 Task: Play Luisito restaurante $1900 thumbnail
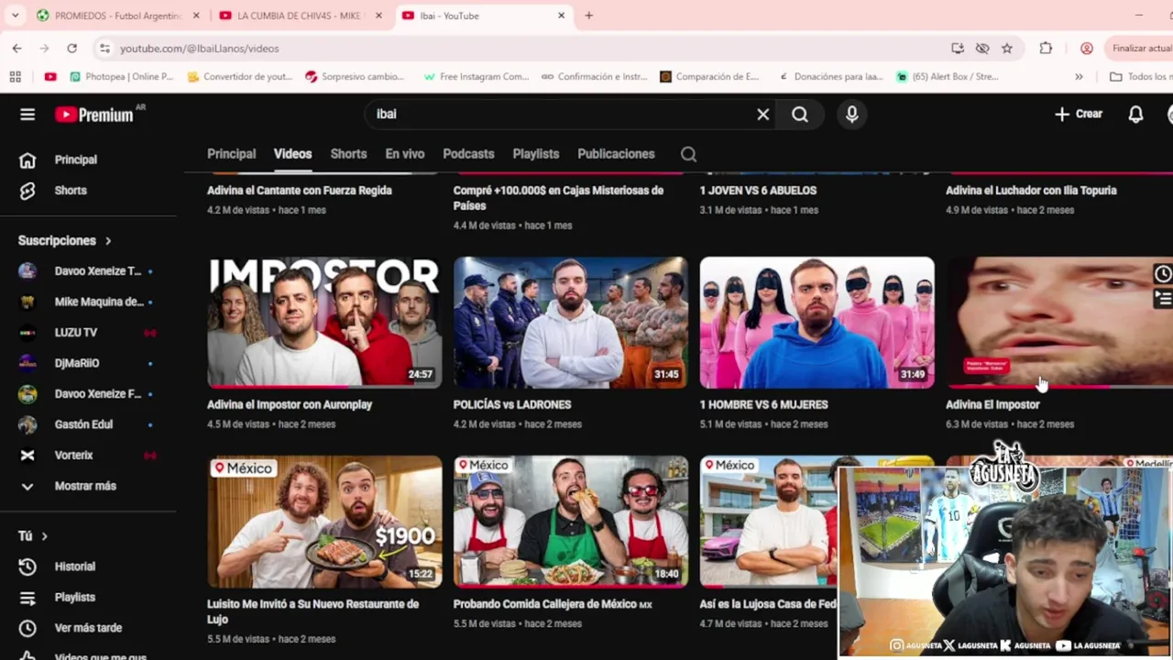point(324,522)
